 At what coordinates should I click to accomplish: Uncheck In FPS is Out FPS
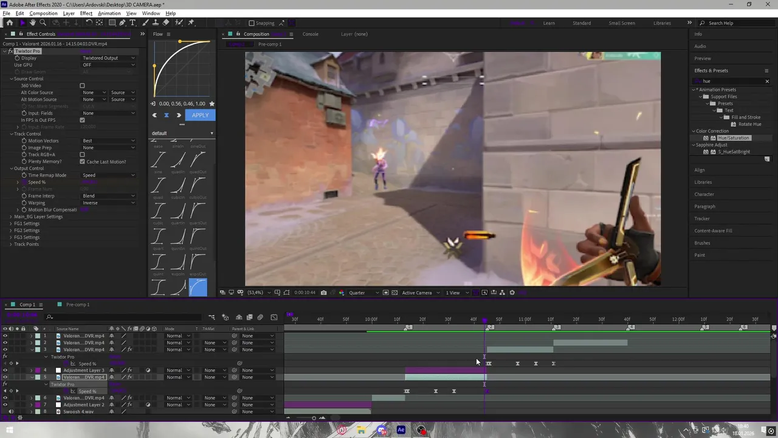(82, 120)
